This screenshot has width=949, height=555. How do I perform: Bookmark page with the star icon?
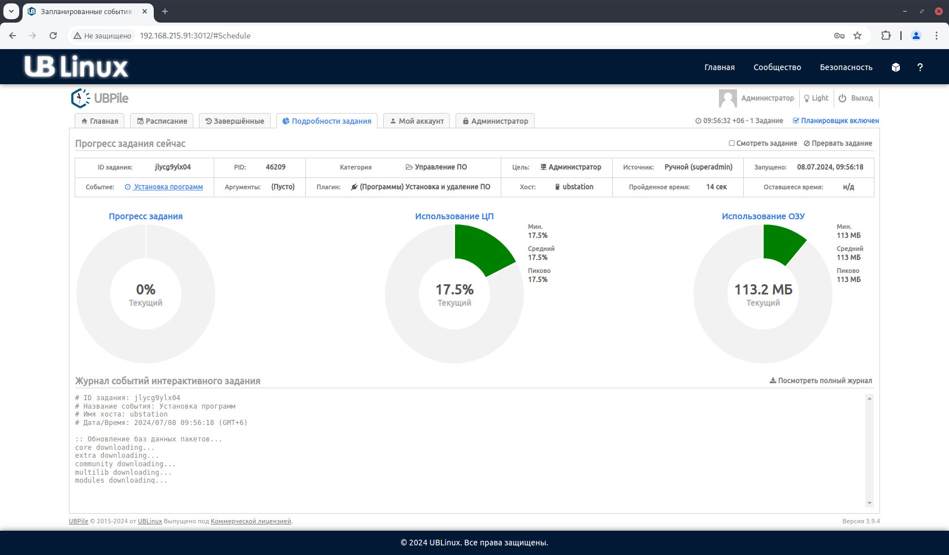click(x=857, y=36)
